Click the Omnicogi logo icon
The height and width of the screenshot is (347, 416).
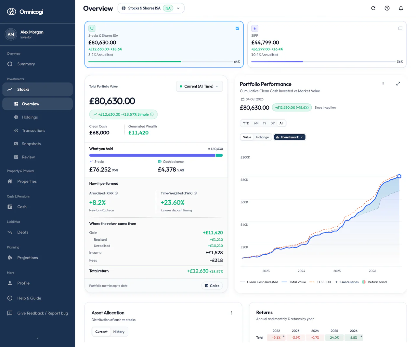12,12
